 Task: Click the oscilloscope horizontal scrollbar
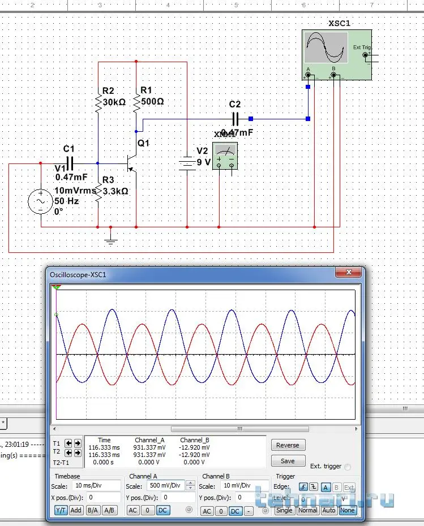[239, 429]
